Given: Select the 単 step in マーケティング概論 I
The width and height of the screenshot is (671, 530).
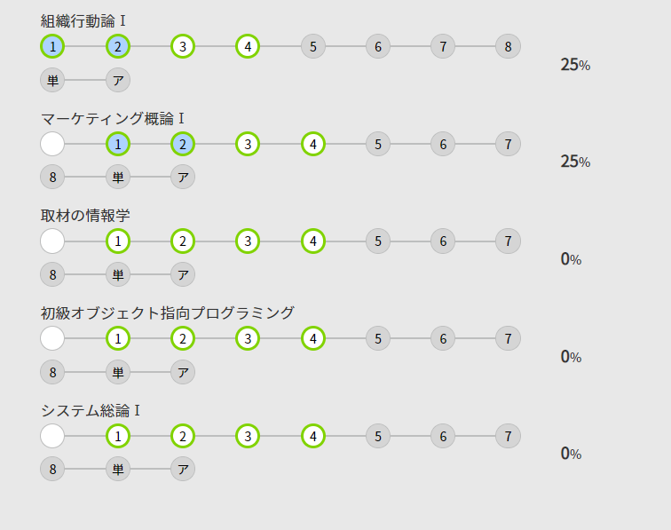Looking at the screenshot, I should pyautogui.click(x=118, y=177).
